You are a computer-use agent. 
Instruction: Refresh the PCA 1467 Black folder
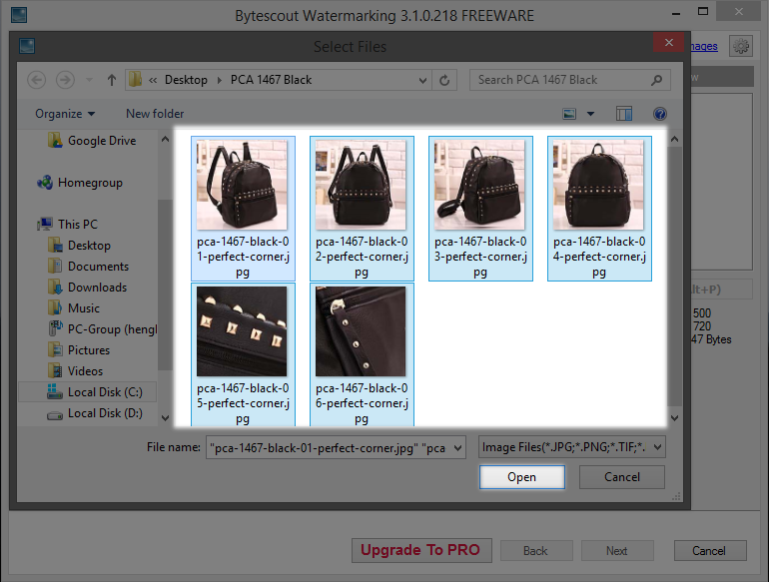coord(446,80)
